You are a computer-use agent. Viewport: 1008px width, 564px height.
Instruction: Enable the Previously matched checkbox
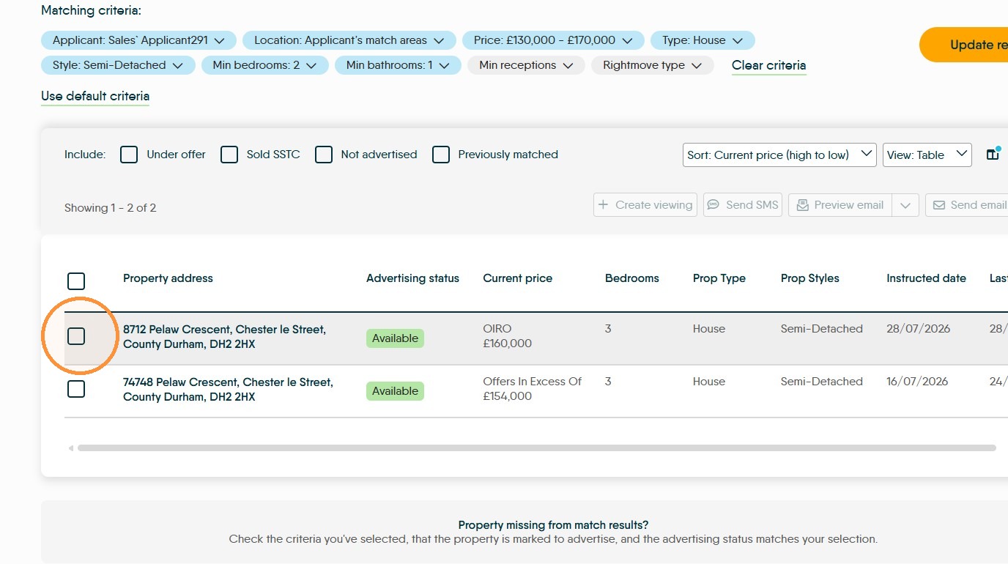441,155
